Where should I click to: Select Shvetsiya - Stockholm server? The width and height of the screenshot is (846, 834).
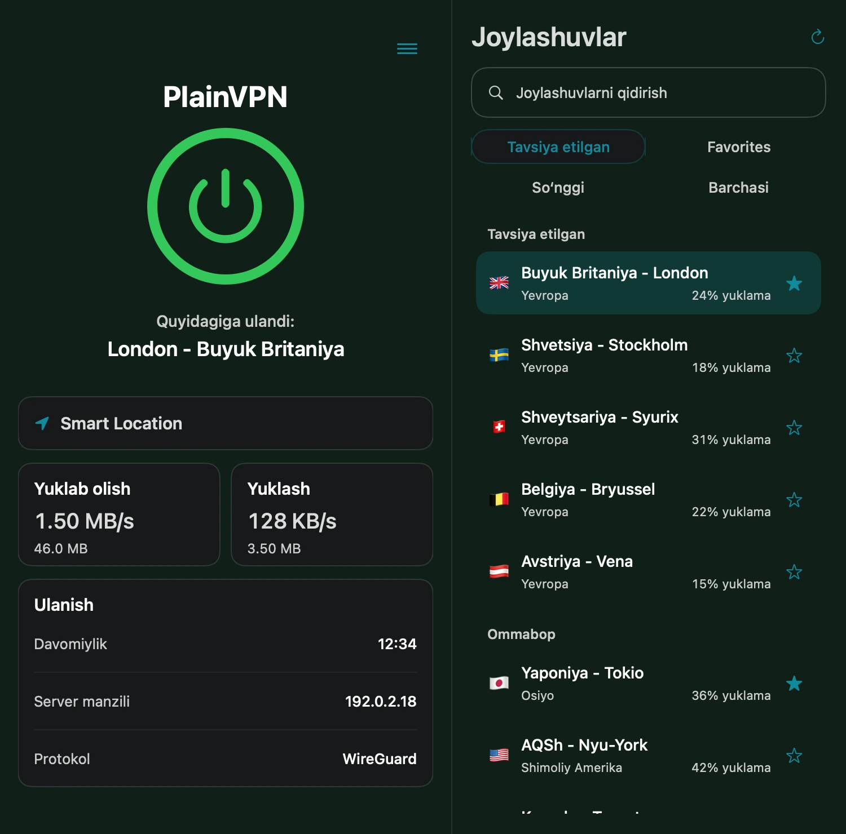pos(649,355)
